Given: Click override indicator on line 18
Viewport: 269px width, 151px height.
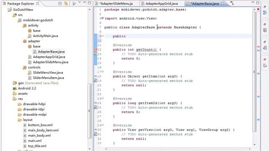Looking at the screenshot, I should [x=96, y=76].
